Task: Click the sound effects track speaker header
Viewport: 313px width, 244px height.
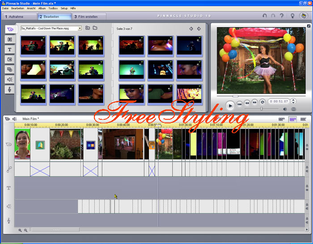Action: coord(9,206)
